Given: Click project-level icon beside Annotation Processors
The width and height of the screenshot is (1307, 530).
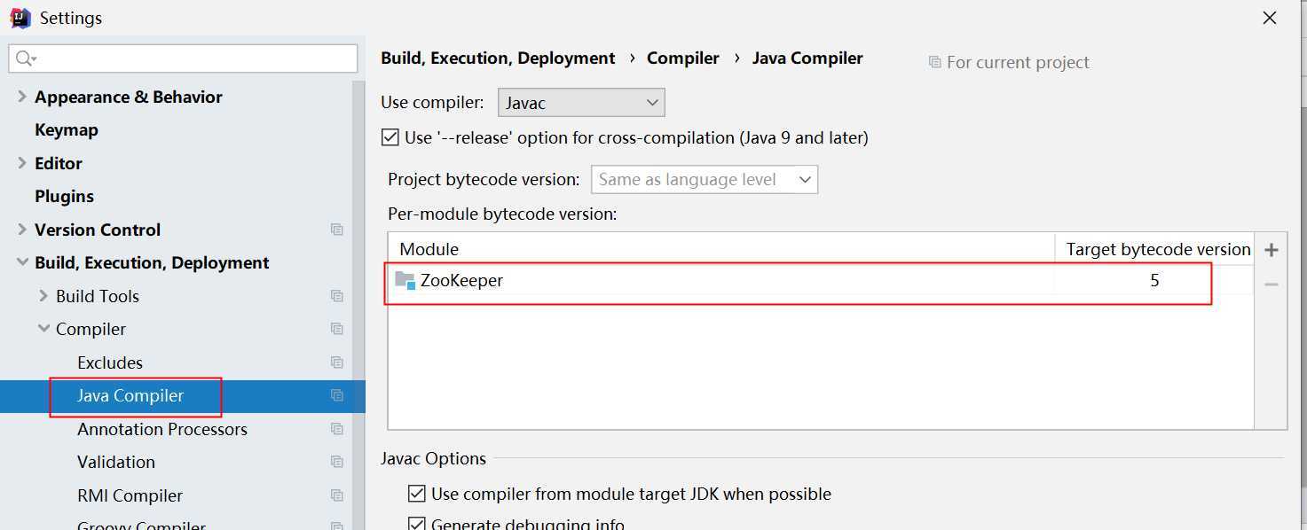Looking at the screenshot, I should [x=337, y=429].
